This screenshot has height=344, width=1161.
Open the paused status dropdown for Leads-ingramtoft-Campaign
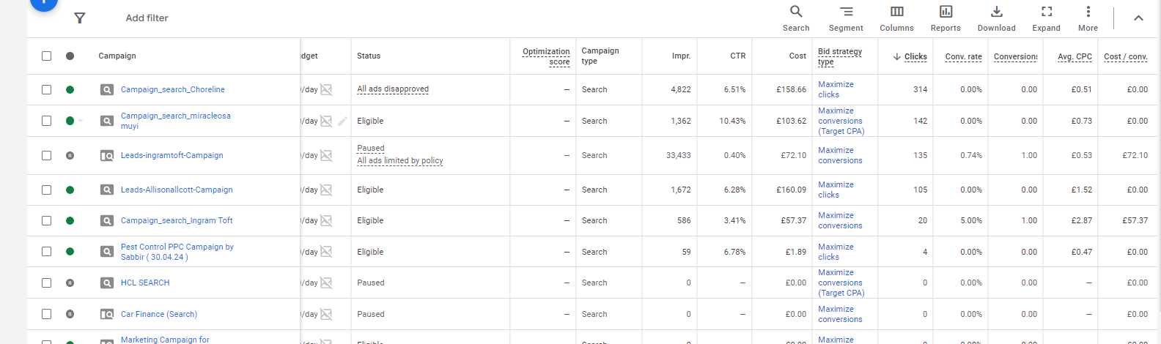[70, 155]
